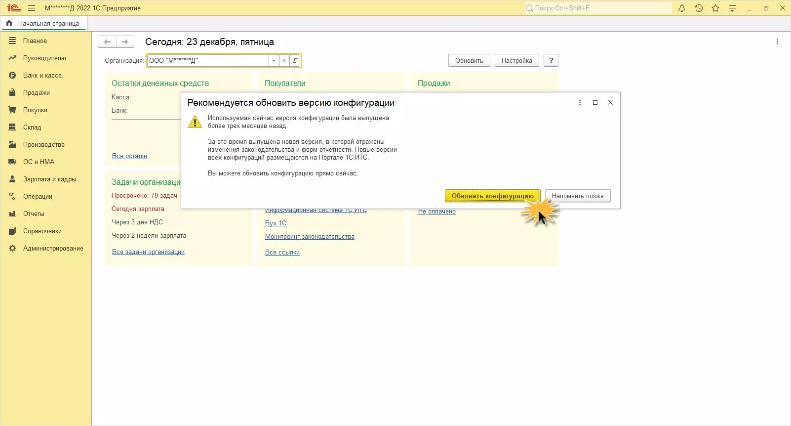Click the Остатки денежных средств heading
791x426 pixels.
click(160, 83)
